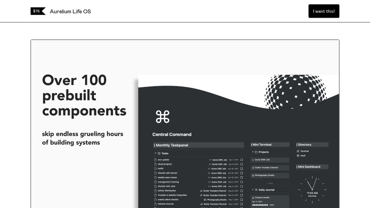Click the Terminal edit icon in Directory
Viewport: 370px width, 208px height.
298,151
